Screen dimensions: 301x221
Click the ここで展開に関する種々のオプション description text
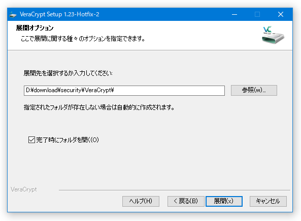[83, 39]
